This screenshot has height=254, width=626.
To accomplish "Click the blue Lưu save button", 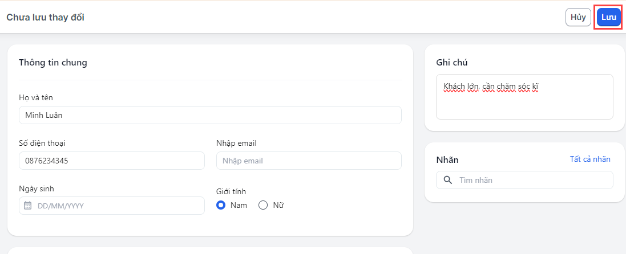I will click(608, 17).
